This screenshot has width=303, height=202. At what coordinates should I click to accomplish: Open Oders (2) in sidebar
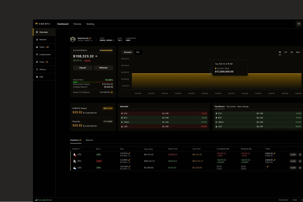(44, 47)
